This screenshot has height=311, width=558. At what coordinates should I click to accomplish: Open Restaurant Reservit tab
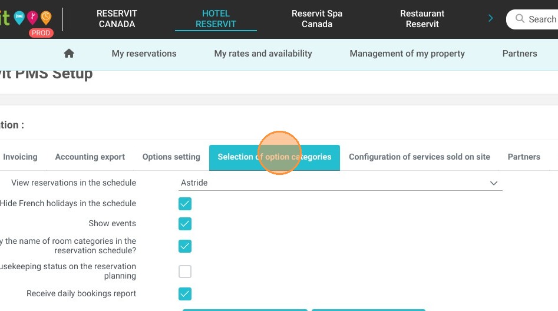[x=422, y=19]
